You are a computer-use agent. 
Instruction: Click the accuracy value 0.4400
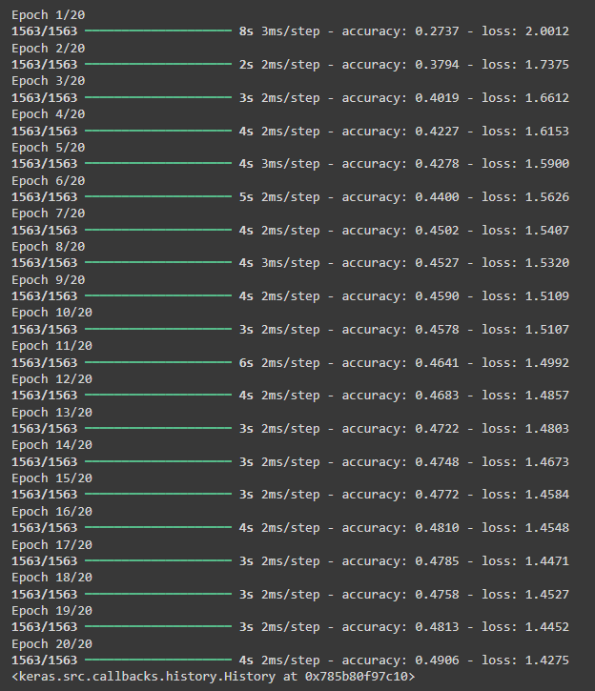(437, 197)
